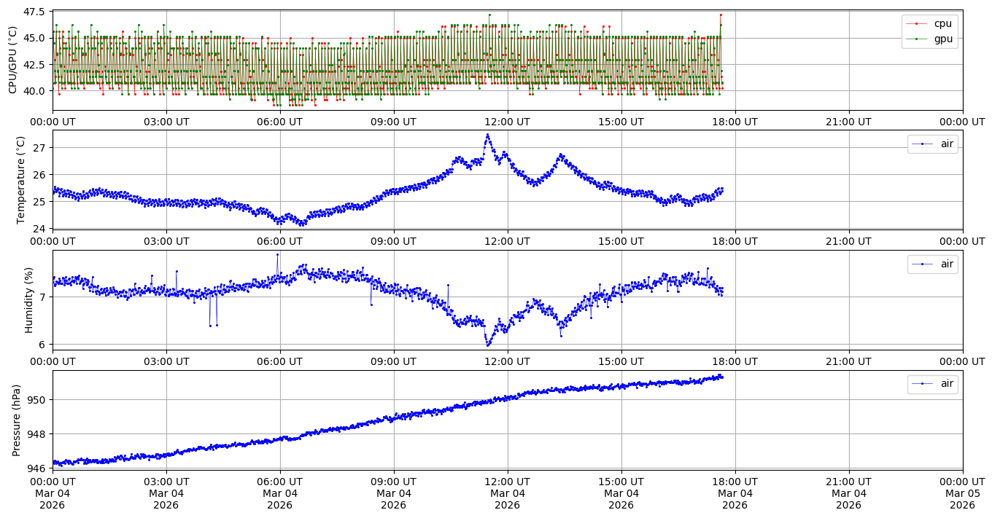Viewport: 992px width, 518px height.
Task: Click the air legend in Temperature plot
Action: click(x=932, y=144)
